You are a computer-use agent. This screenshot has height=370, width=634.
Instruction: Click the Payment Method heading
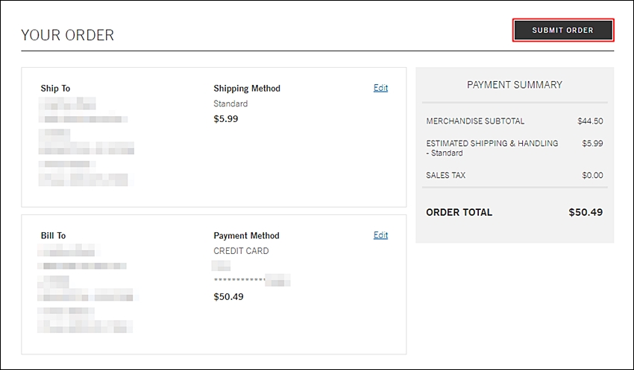coord(246,236)
